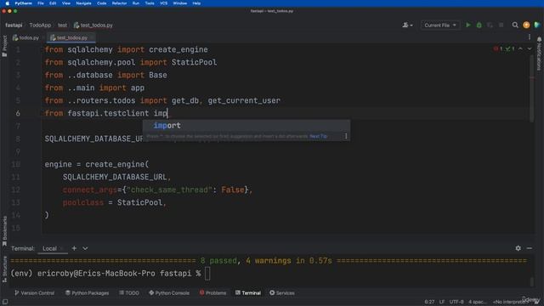Open the Services tool window
Image resolution: width=544 pixels, height=306 pixels.
click(x=282, y=293)
